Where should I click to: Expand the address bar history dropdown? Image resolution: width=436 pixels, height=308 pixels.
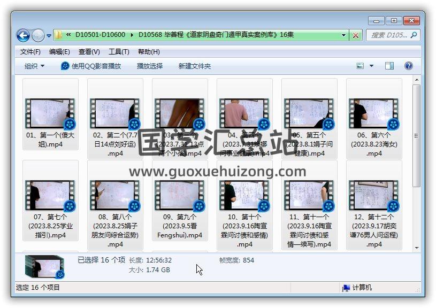coord(344,35)
